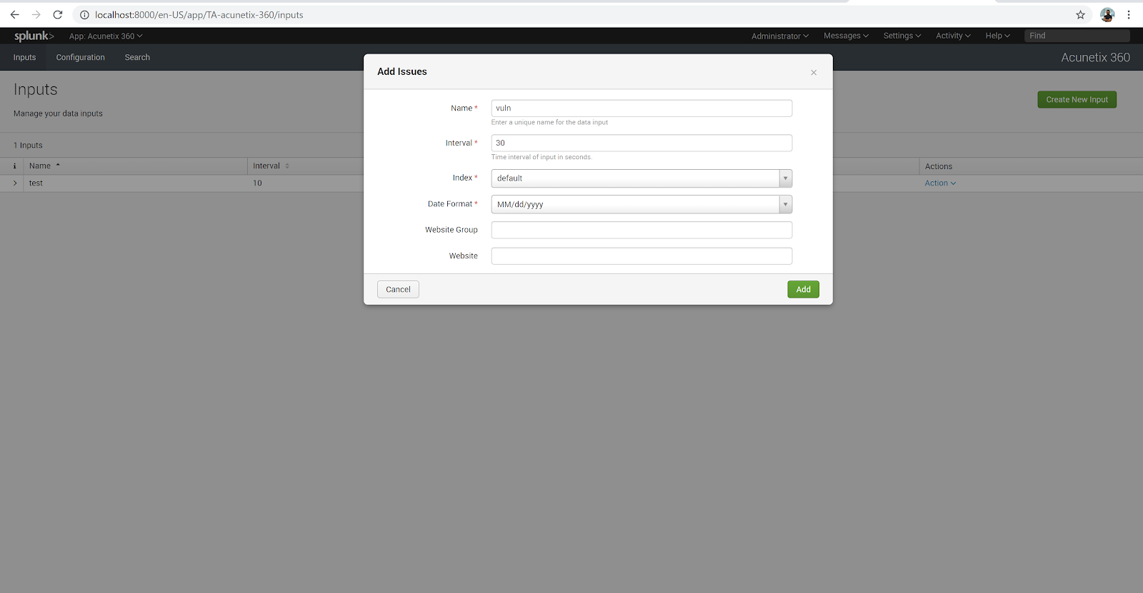1143x593 pixels.
Task: Switch to the Search tab
Action: pyautogui.click(x=137, y=57)
